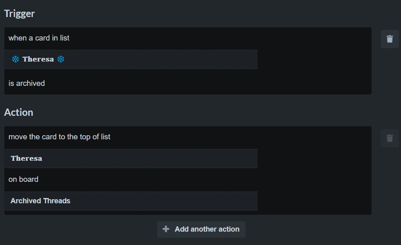Click 'move the card to the top of list'
Viewport: 401px width, 245px height.
[59, 137]
